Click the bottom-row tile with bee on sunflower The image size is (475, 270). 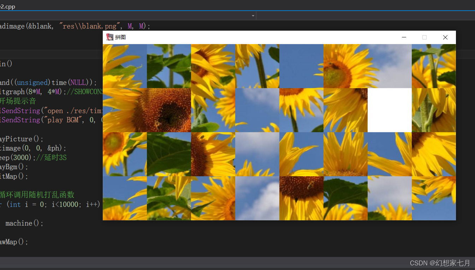(x=301, y=198)
